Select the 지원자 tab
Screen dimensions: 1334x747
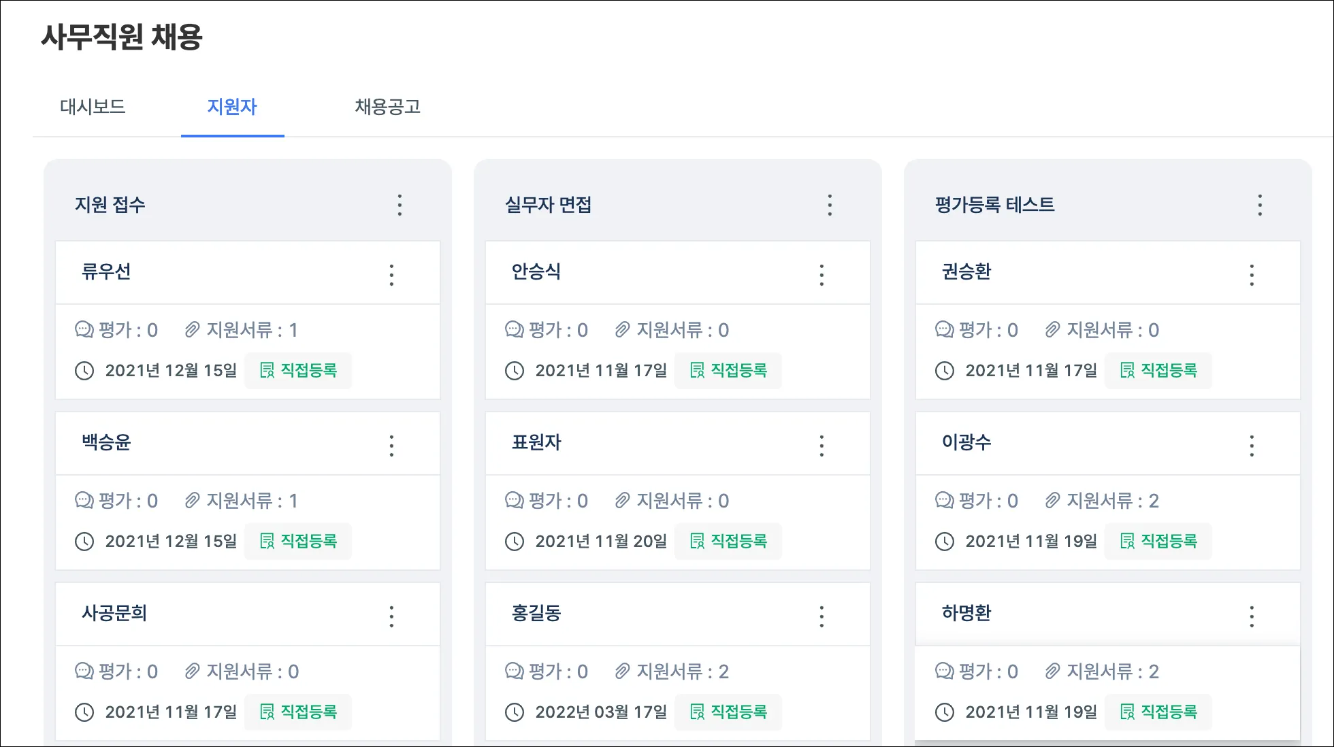(232, 107)
